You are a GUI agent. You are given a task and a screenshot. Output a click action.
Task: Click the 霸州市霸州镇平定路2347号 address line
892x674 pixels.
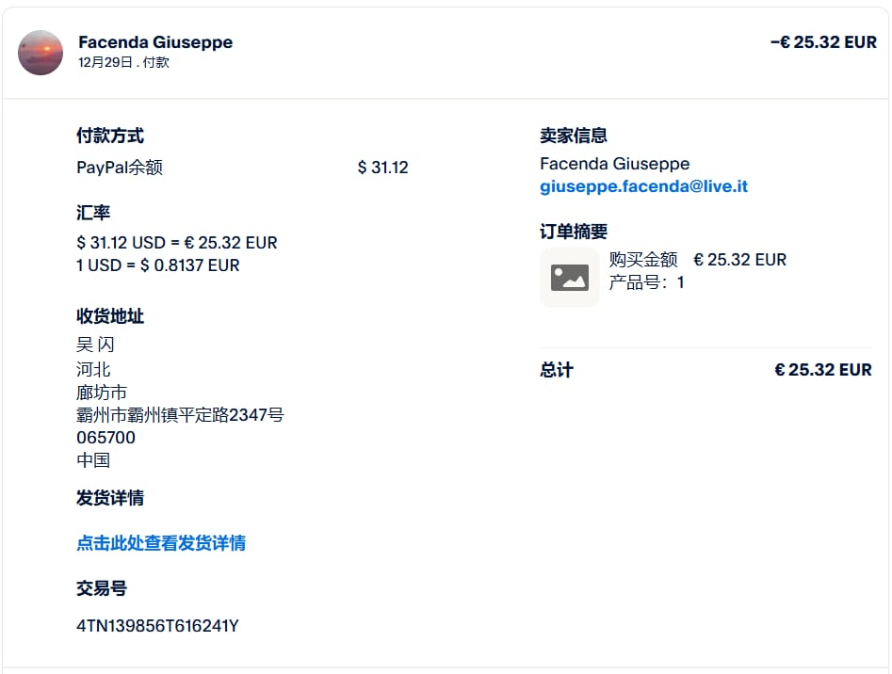tap(180, 415)
